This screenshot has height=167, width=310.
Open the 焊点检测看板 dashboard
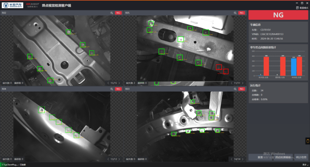(283, 157)
